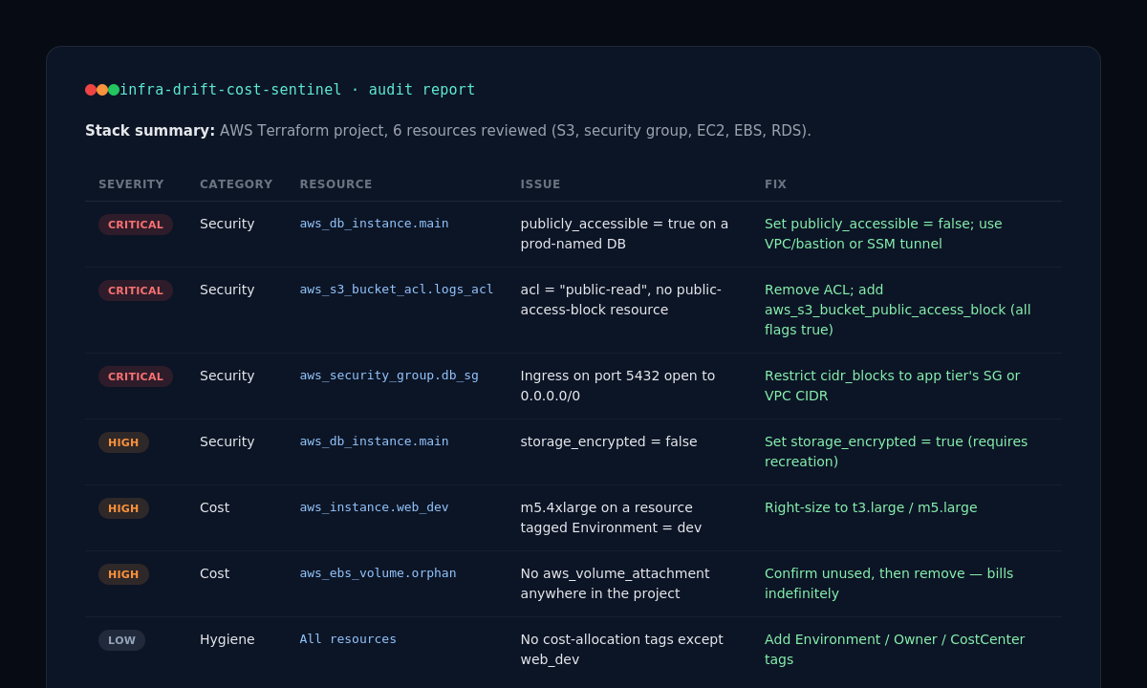The width and height of the screenshot is (1147, 688).
Task: Select the Stack summary line
Action: 448,131
